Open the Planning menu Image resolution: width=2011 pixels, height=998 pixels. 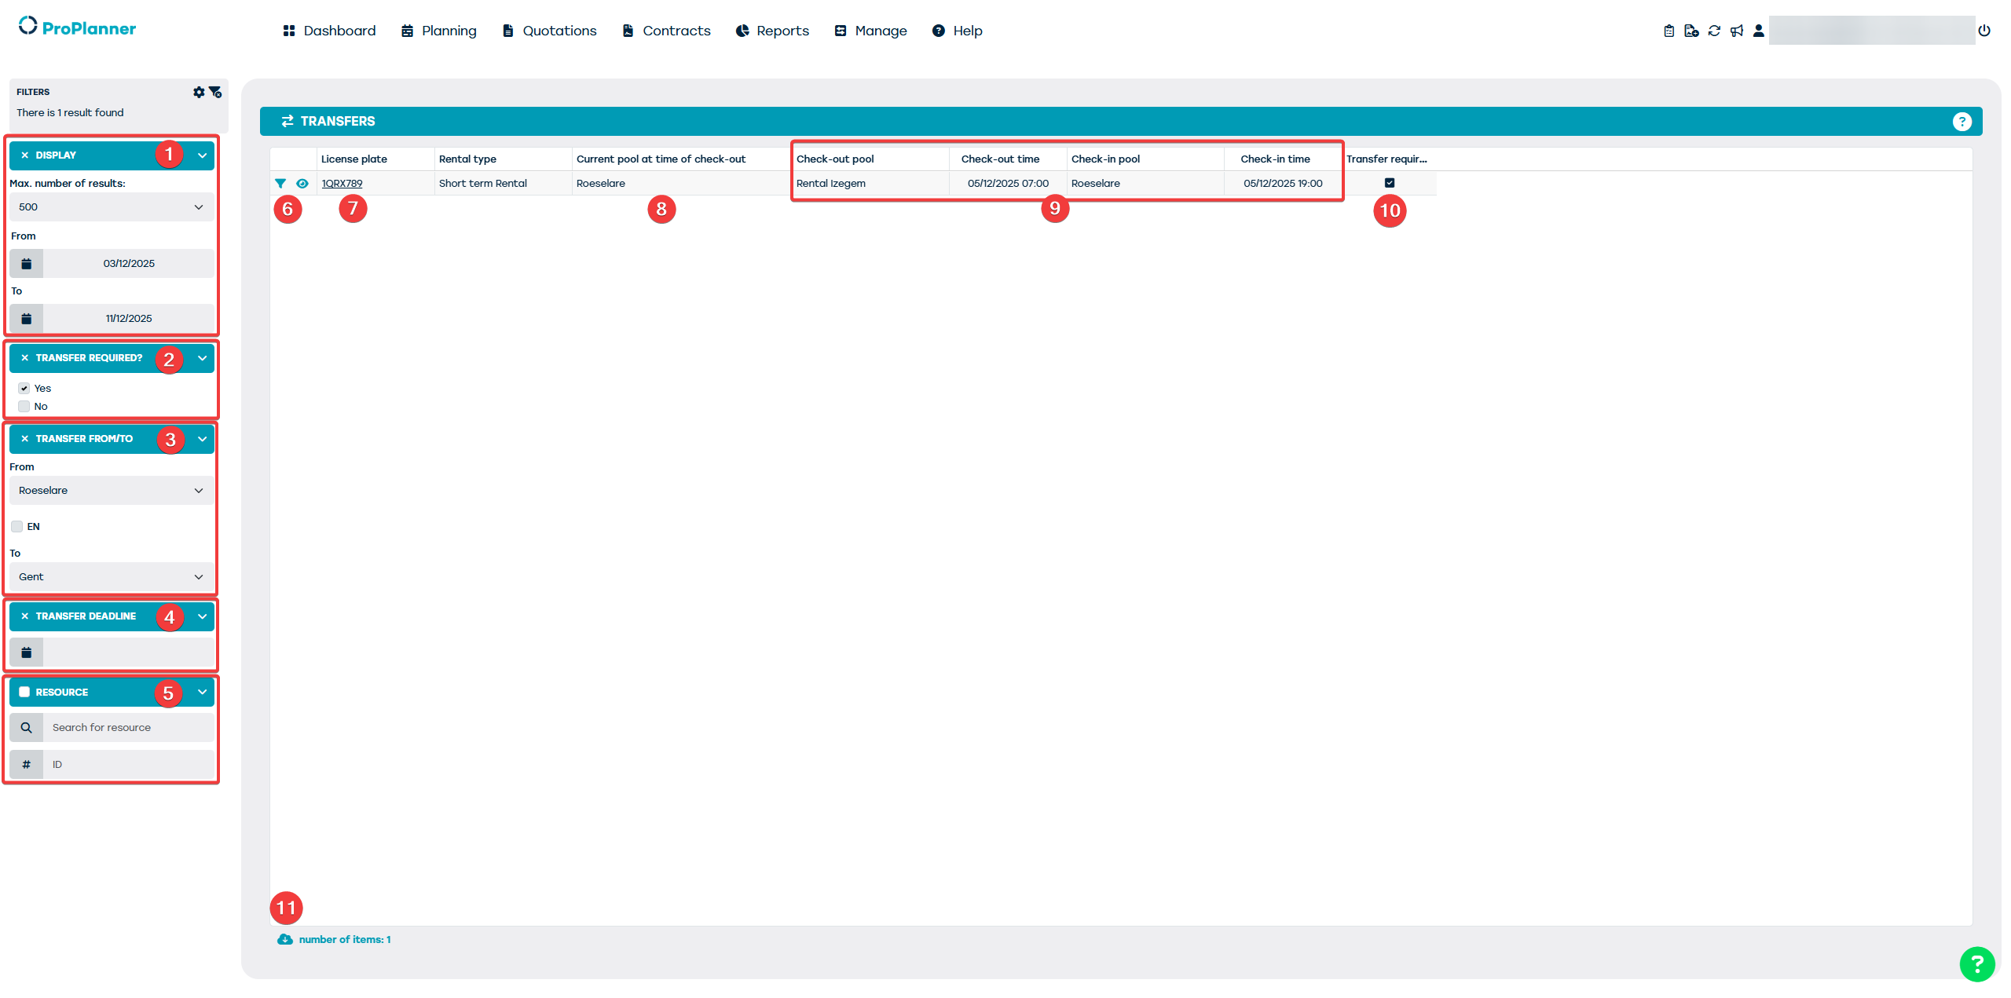click(x=439, y=31)
